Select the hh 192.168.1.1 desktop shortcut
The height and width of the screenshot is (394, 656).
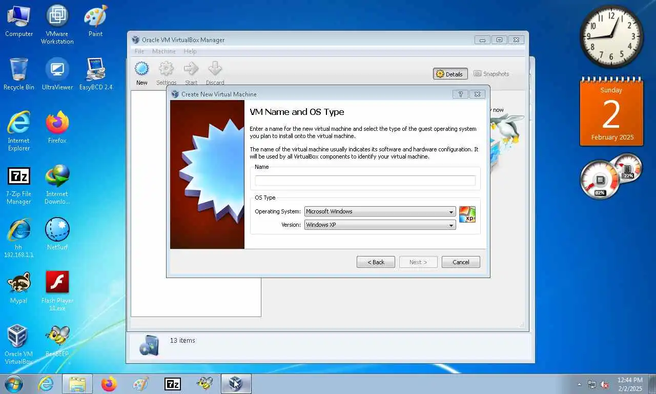point(19,238)
